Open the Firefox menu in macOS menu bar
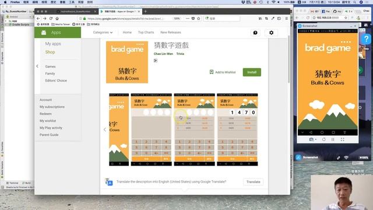Viewport: 373px width, 210px height. click(x=15, y=2)
